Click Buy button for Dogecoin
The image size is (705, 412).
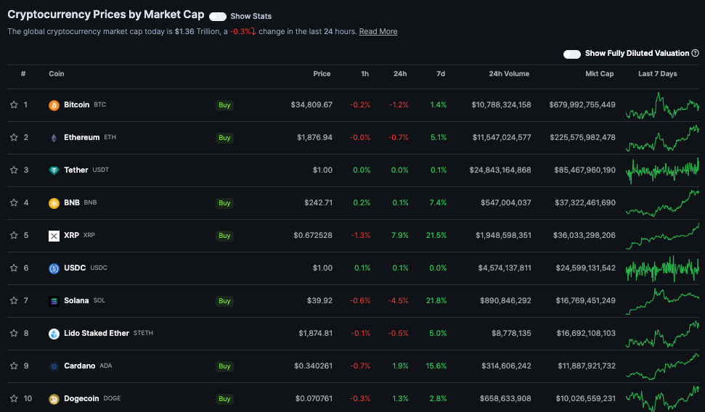(224, 399)
